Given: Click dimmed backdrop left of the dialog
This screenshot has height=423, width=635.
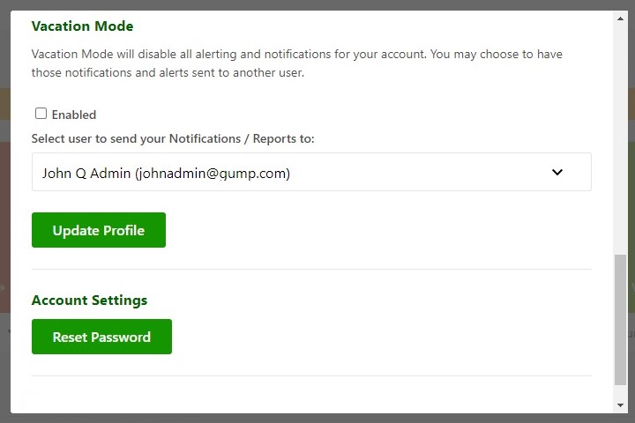Looking at the screenshot, I should (x=4, y=211).
